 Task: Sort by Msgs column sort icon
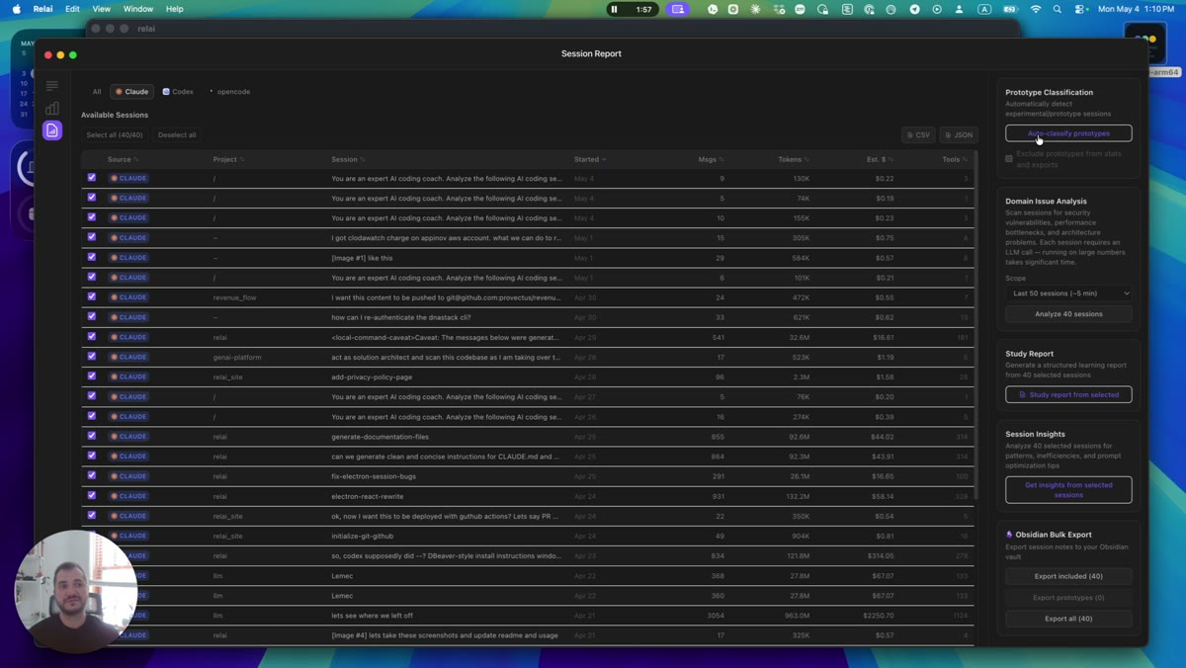[721, 159]
